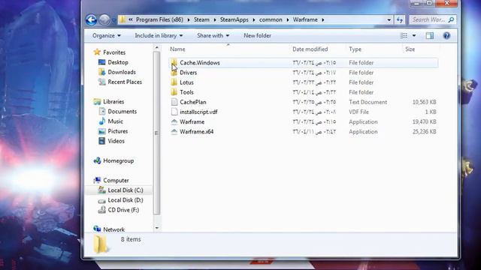Select Libraries in navigation pane

(113, 102)
